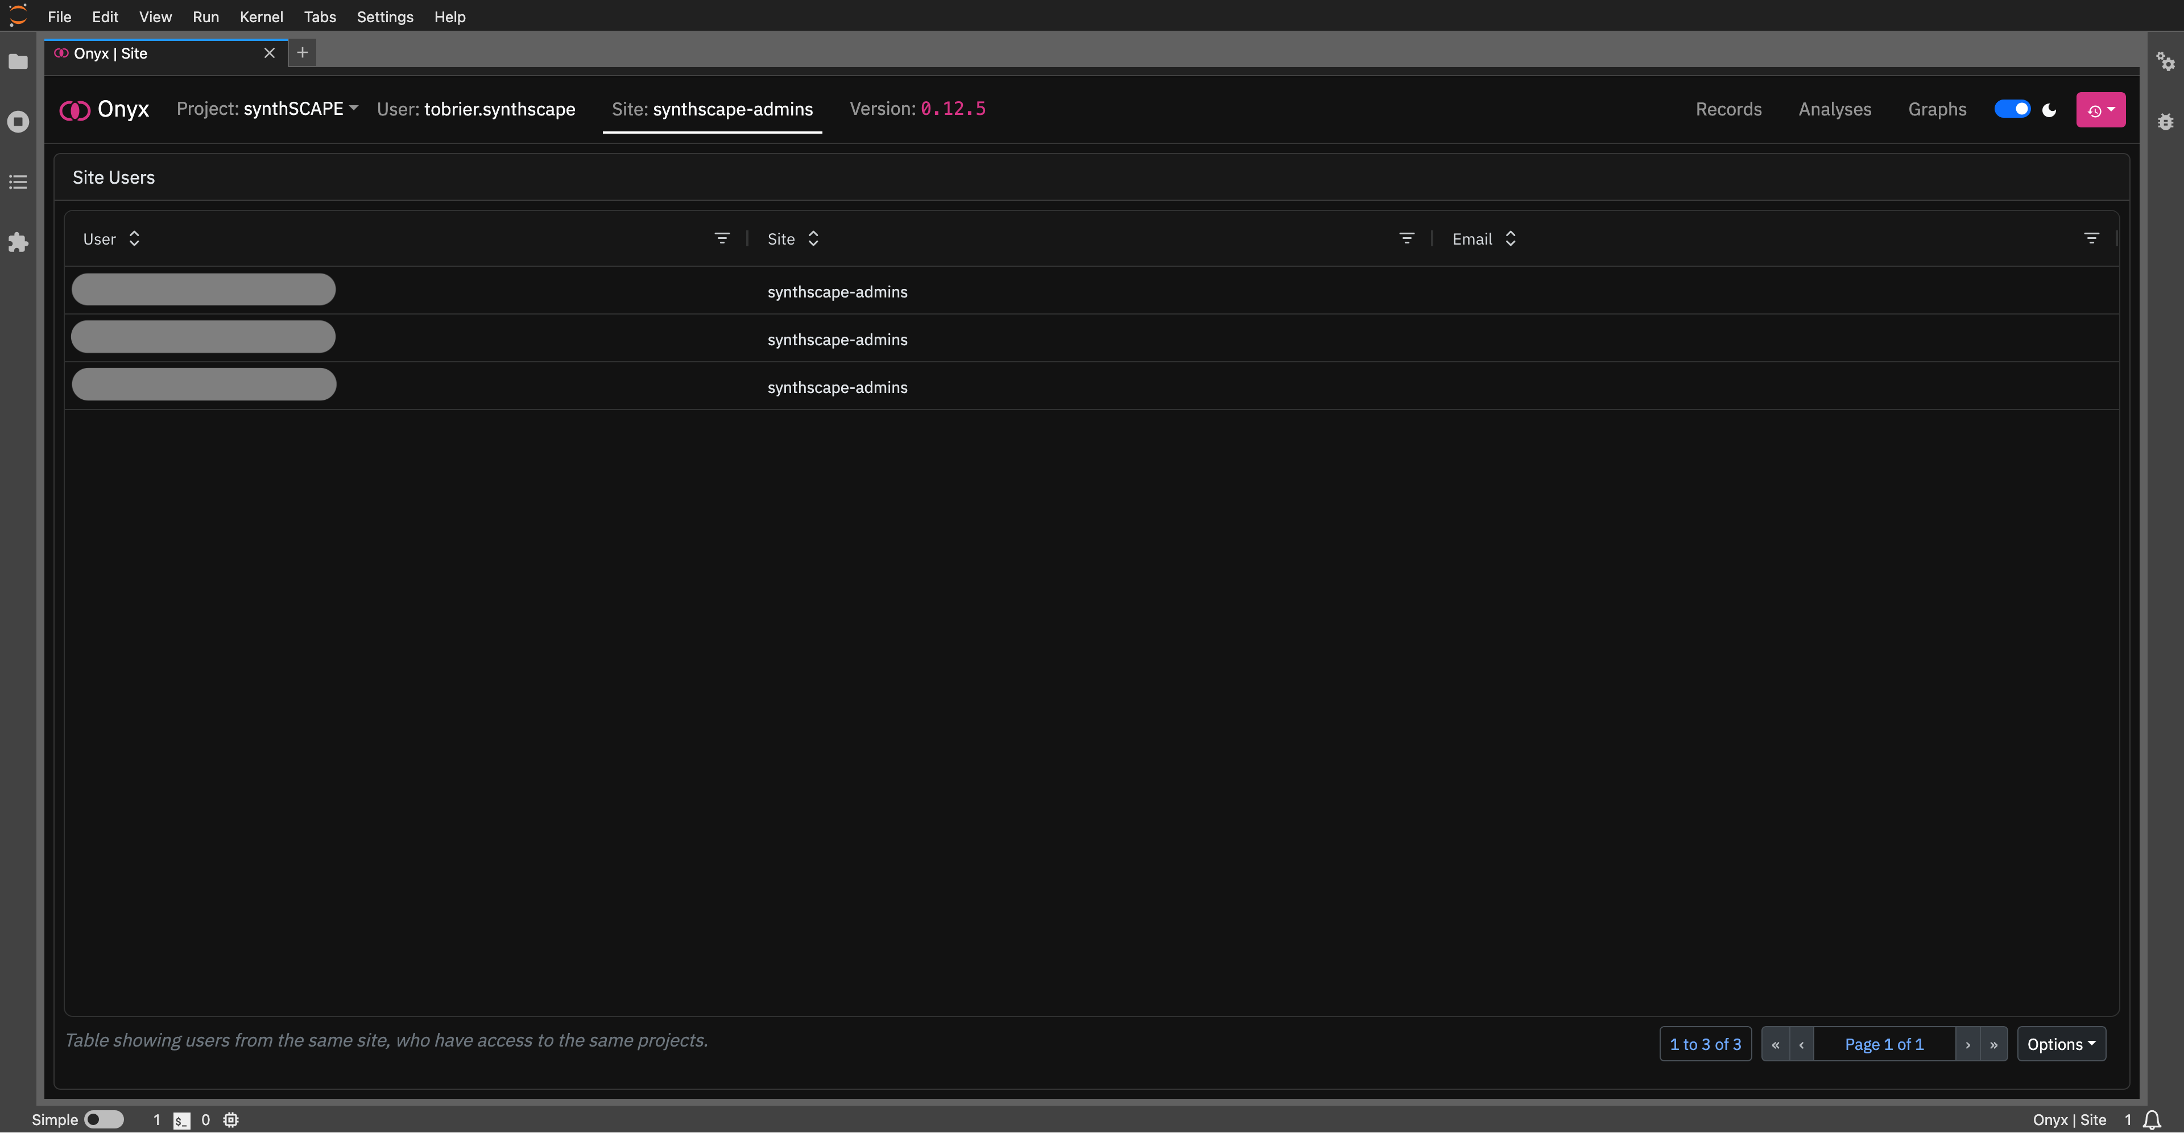2184x1133 pixels.
Task: Toggle the blue theme switch
Action: (2012, 109)
